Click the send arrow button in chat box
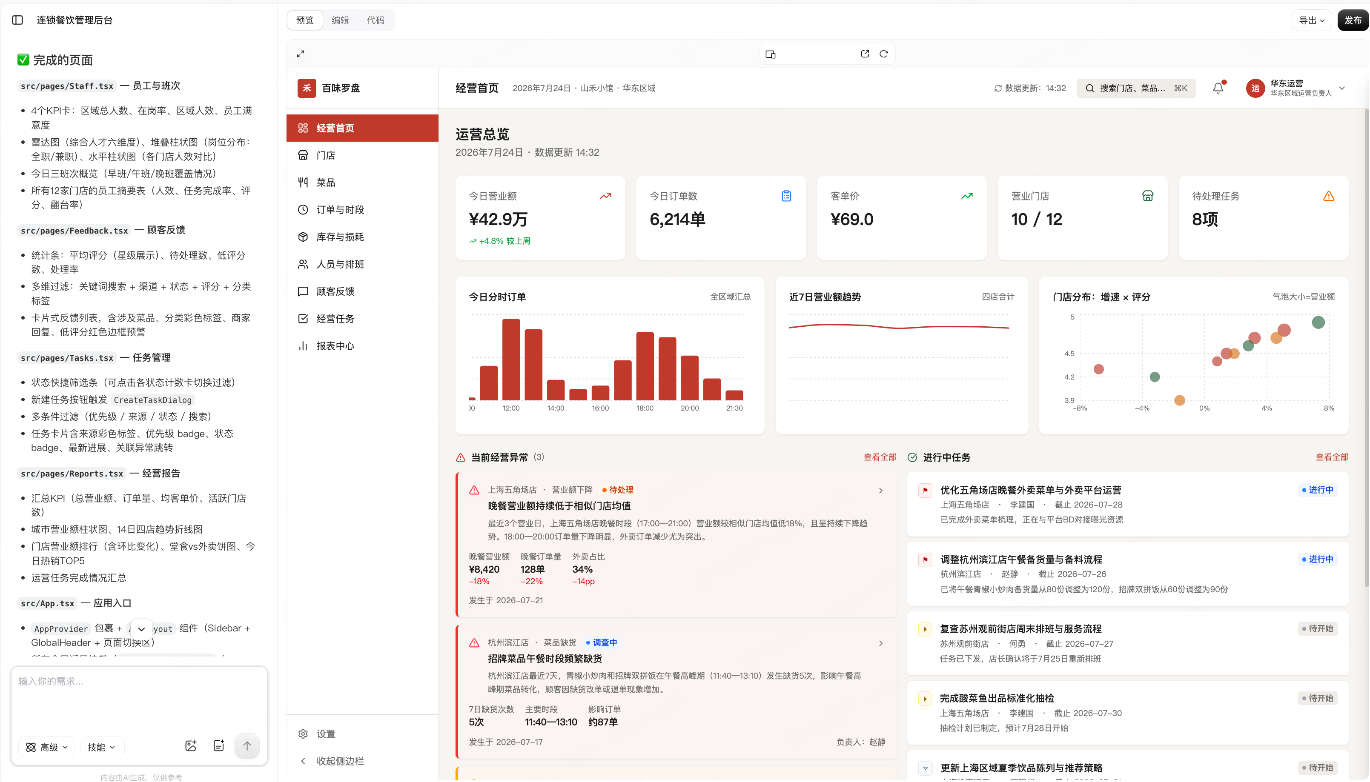The height and width of the screenshot is (782, 1370). 246,745
